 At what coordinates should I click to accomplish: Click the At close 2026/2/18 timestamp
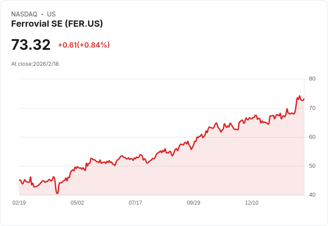click(35, 64)
